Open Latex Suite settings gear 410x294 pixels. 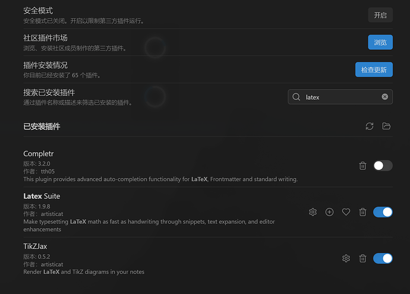[x=313, y=212]
